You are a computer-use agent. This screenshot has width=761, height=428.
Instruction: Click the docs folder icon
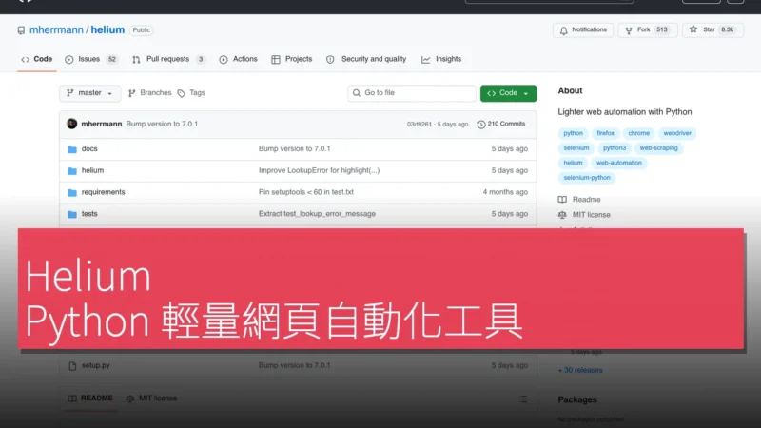point(72,149)
